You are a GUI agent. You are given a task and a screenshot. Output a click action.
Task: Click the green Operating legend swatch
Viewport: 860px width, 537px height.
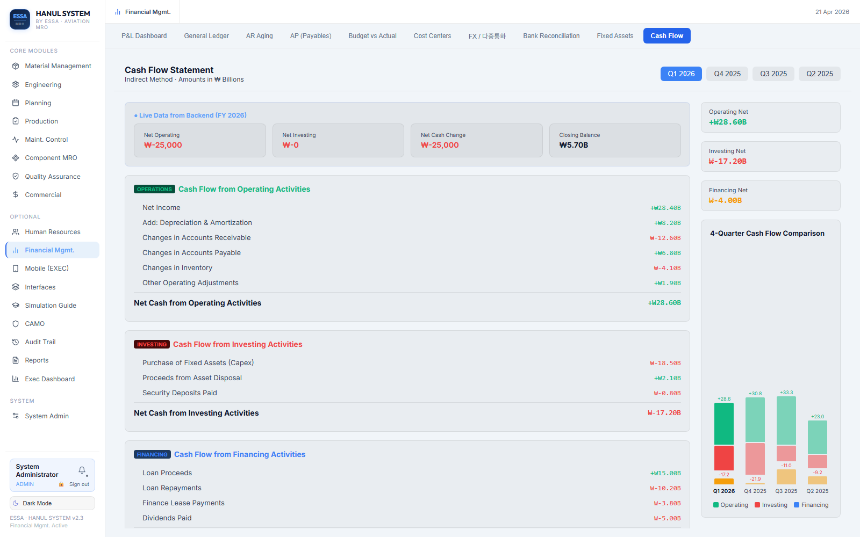click(716, 505)
